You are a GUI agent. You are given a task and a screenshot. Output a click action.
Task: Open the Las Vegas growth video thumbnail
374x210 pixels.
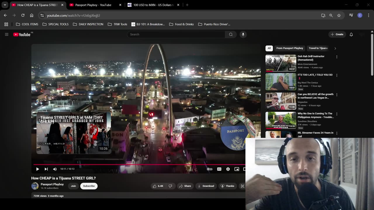coord(280,101)
